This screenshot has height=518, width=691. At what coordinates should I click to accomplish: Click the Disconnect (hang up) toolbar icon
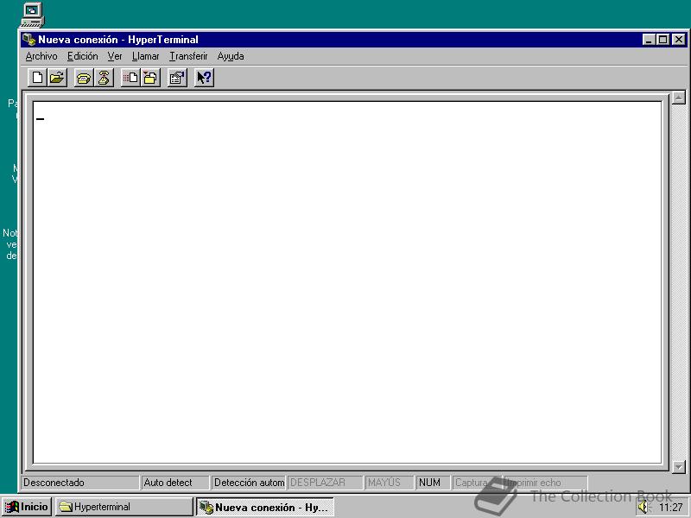(104, 78)
